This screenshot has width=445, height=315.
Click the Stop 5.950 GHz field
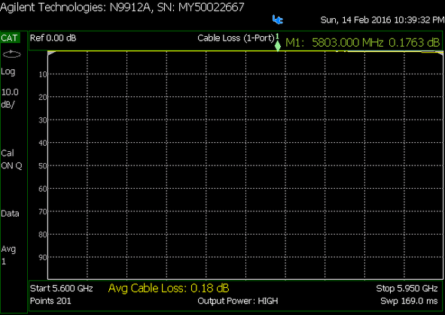[x=407, y=289]
